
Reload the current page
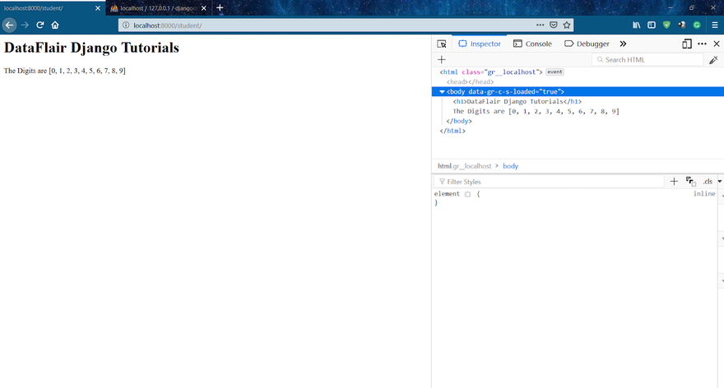(39, 25)
